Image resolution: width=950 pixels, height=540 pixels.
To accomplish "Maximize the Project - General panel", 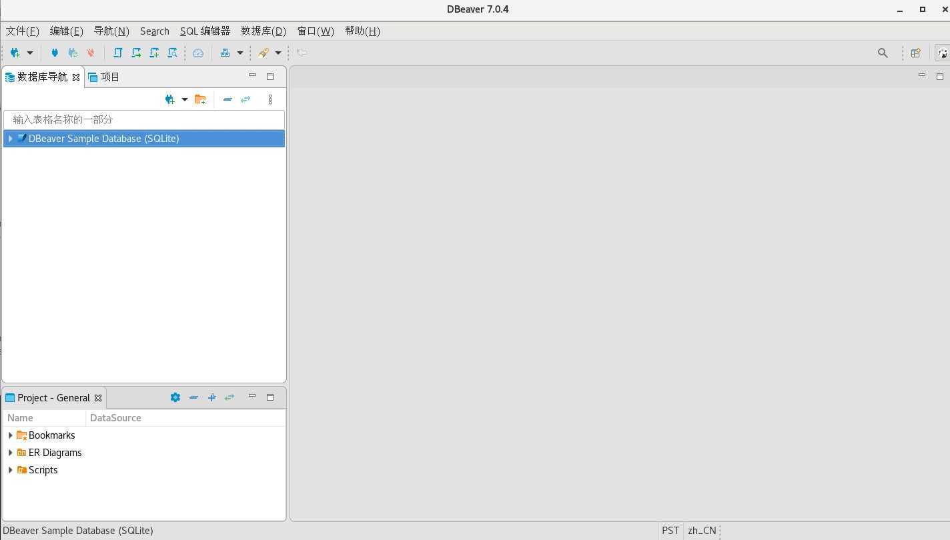I will pos(270,397).
